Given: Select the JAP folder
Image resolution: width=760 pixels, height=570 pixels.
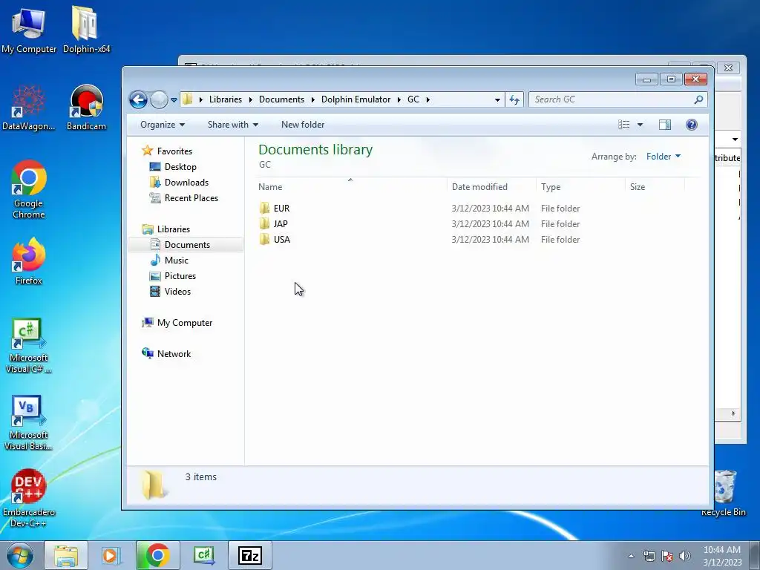Looking at the screenshot, I should click(281, 224).
